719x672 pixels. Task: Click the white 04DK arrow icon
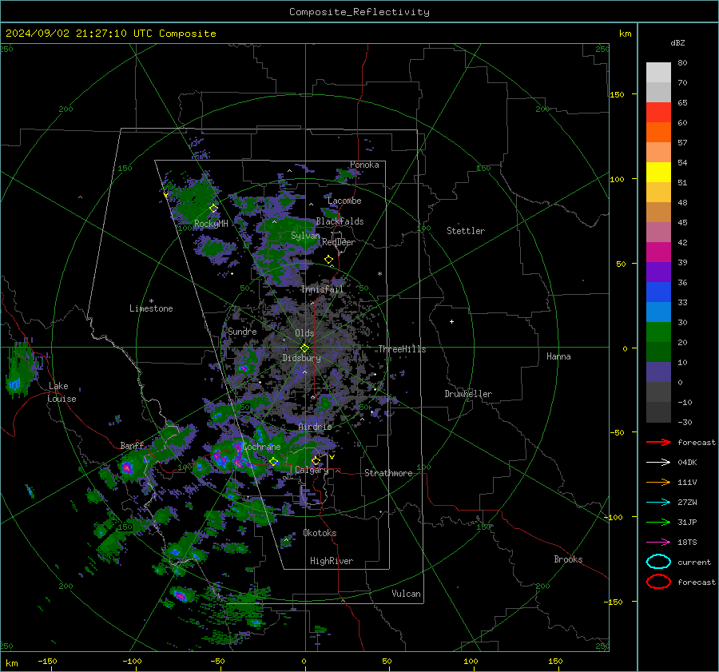tap(658, 463)
